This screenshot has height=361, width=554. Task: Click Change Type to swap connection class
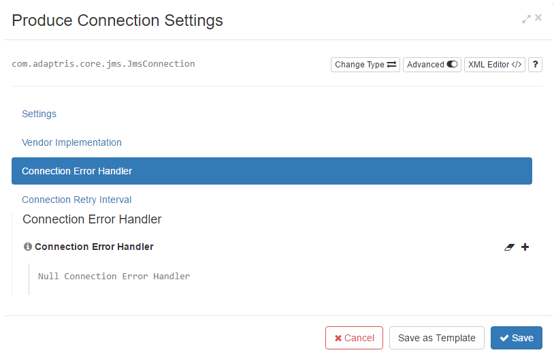click(x=365, y=65)
